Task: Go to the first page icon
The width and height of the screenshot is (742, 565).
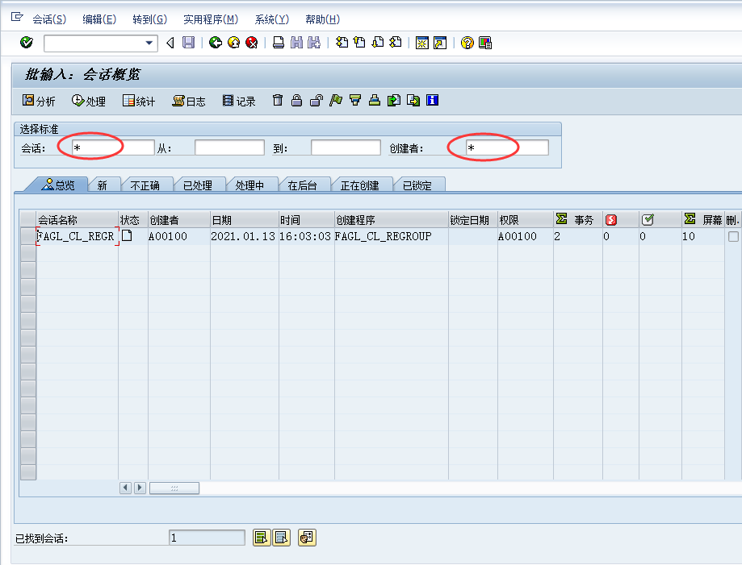Action: point(342,43)
